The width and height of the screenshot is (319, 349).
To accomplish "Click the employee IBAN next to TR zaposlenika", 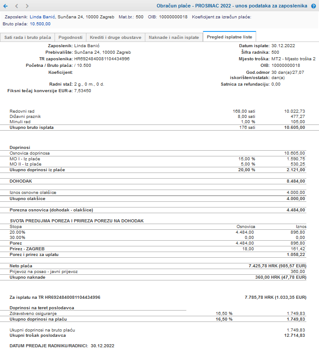I will 102,59.
